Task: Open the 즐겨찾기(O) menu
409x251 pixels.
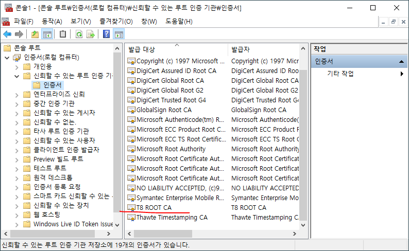Action: [116, 22]
